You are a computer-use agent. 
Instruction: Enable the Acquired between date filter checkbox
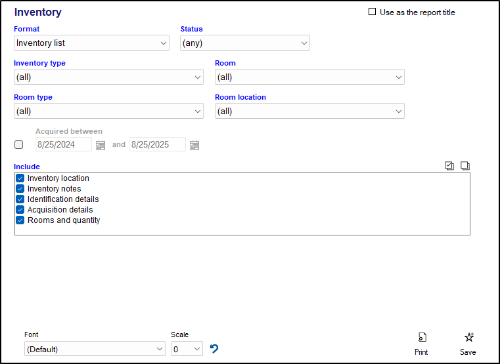18,145
